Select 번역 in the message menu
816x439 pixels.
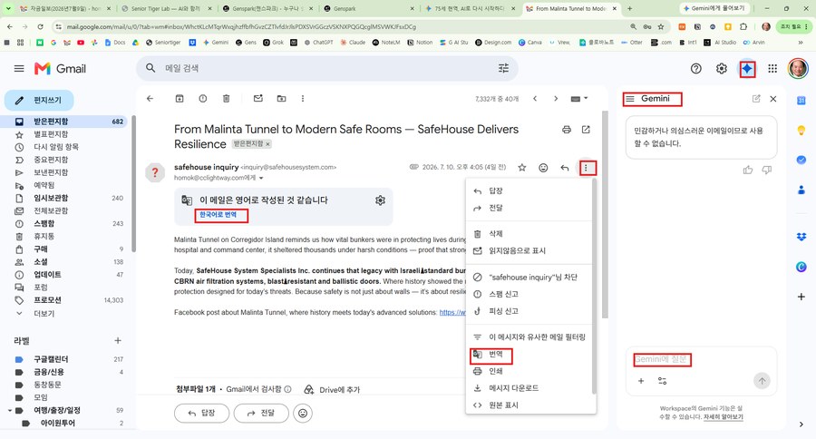point(530,354)
